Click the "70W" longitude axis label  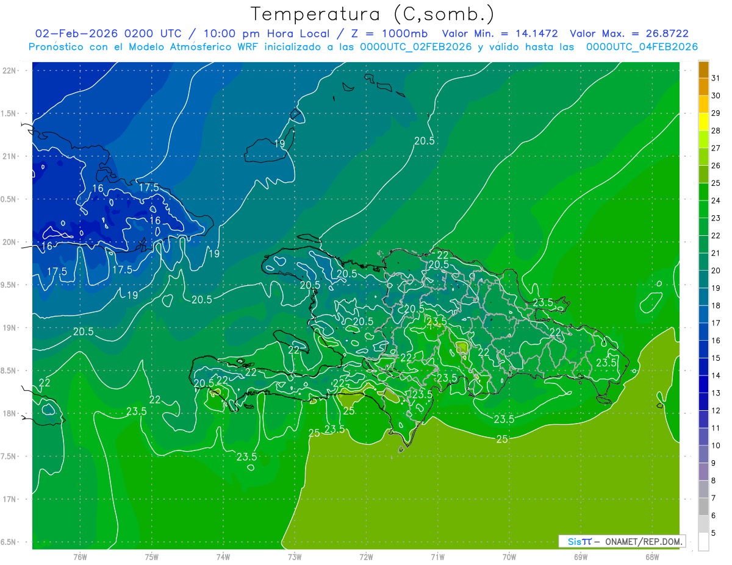click(x=509, y=556)
